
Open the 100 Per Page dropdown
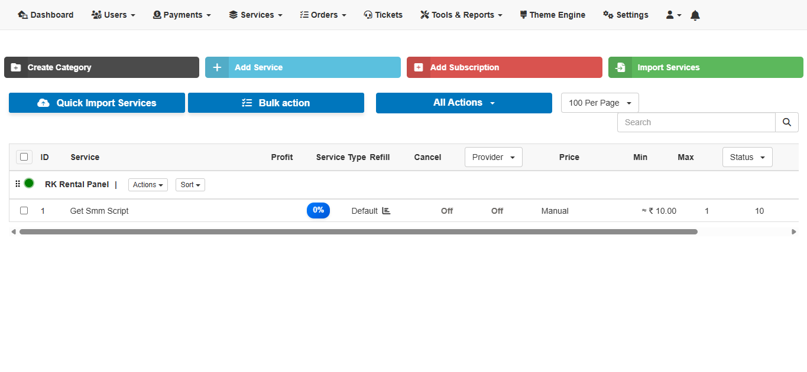599,103
